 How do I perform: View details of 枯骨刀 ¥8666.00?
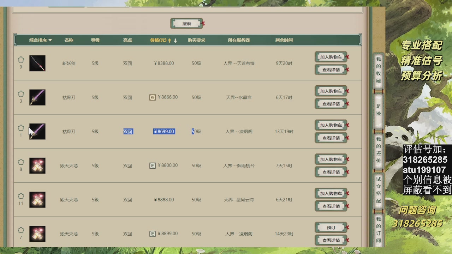coord(331,104)
